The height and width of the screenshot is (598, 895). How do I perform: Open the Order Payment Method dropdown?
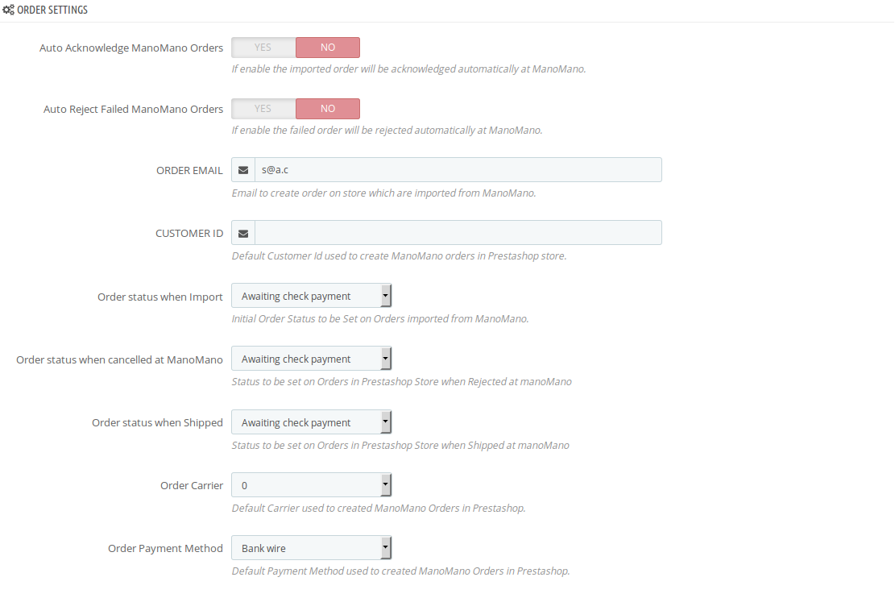312,547
